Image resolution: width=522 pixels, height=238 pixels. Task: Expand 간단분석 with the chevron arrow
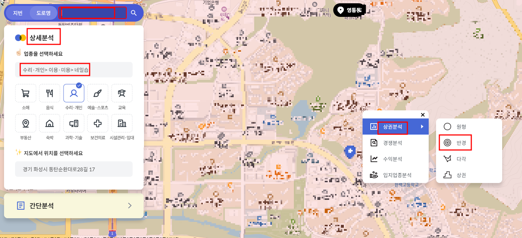tap(130, 206)
